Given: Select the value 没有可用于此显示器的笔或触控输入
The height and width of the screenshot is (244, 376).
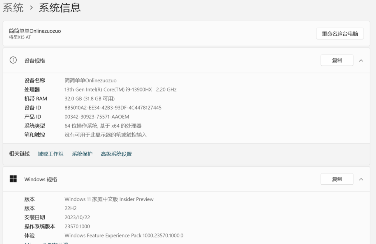Looking at the screenshot, I should 106,135.
